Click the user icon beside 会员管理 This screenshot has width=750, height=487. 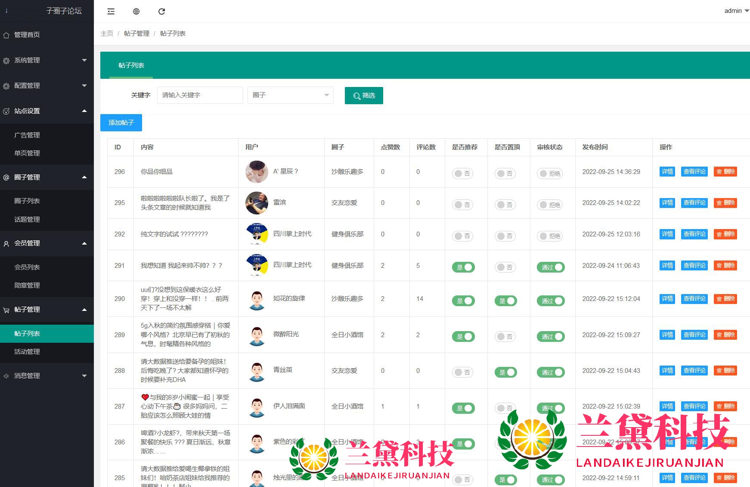point(6,244)
